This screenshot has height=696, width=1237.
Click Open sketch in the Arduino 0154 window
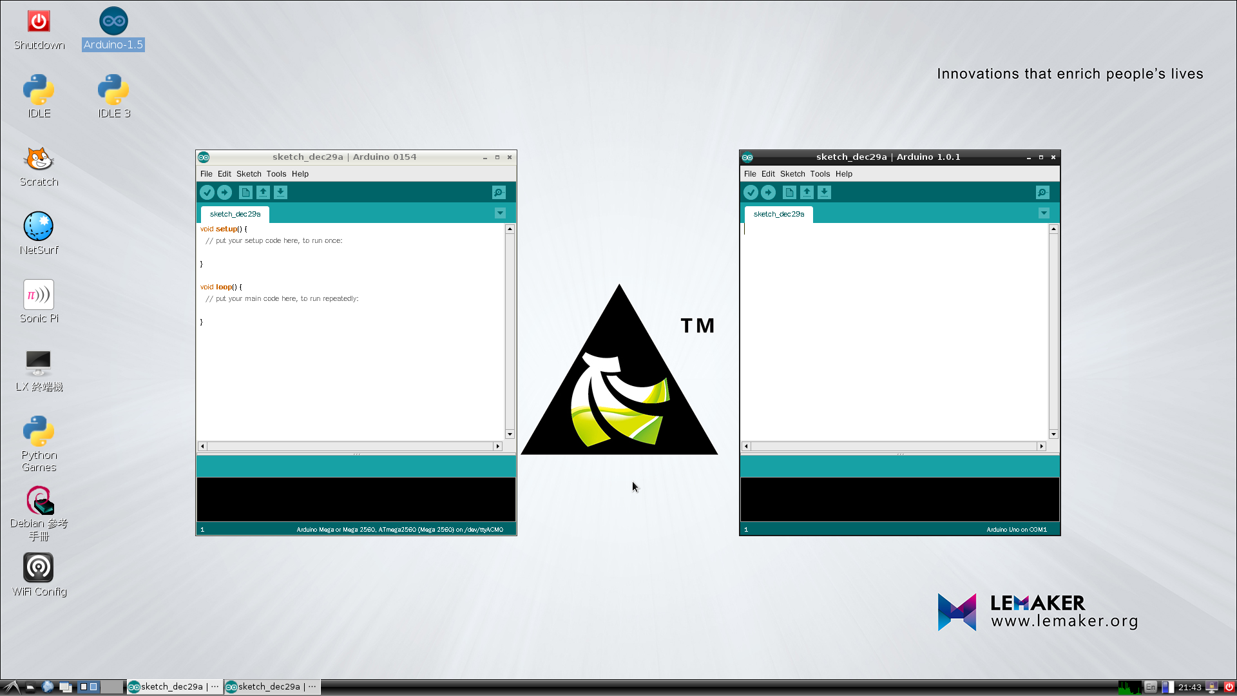[x=263, y=192]
